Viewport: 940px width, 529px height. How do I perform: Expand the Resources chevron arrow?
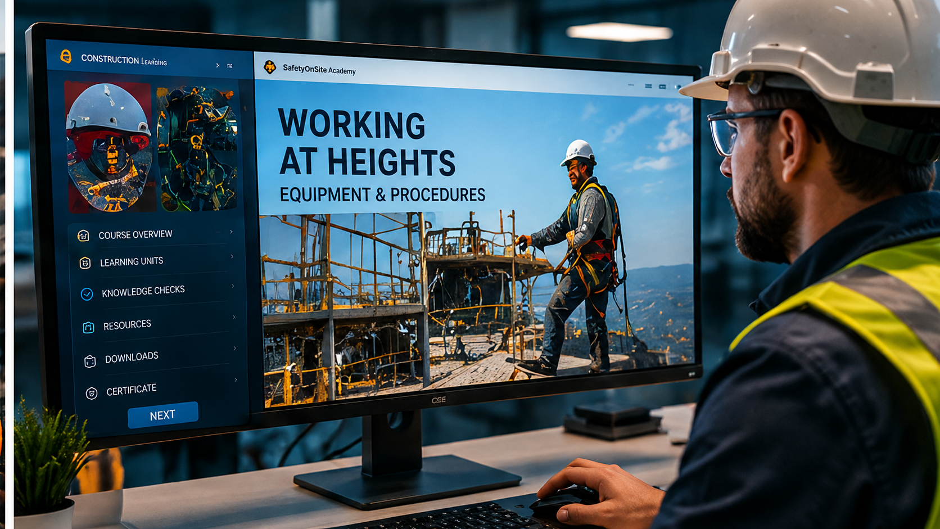(234, 317)
